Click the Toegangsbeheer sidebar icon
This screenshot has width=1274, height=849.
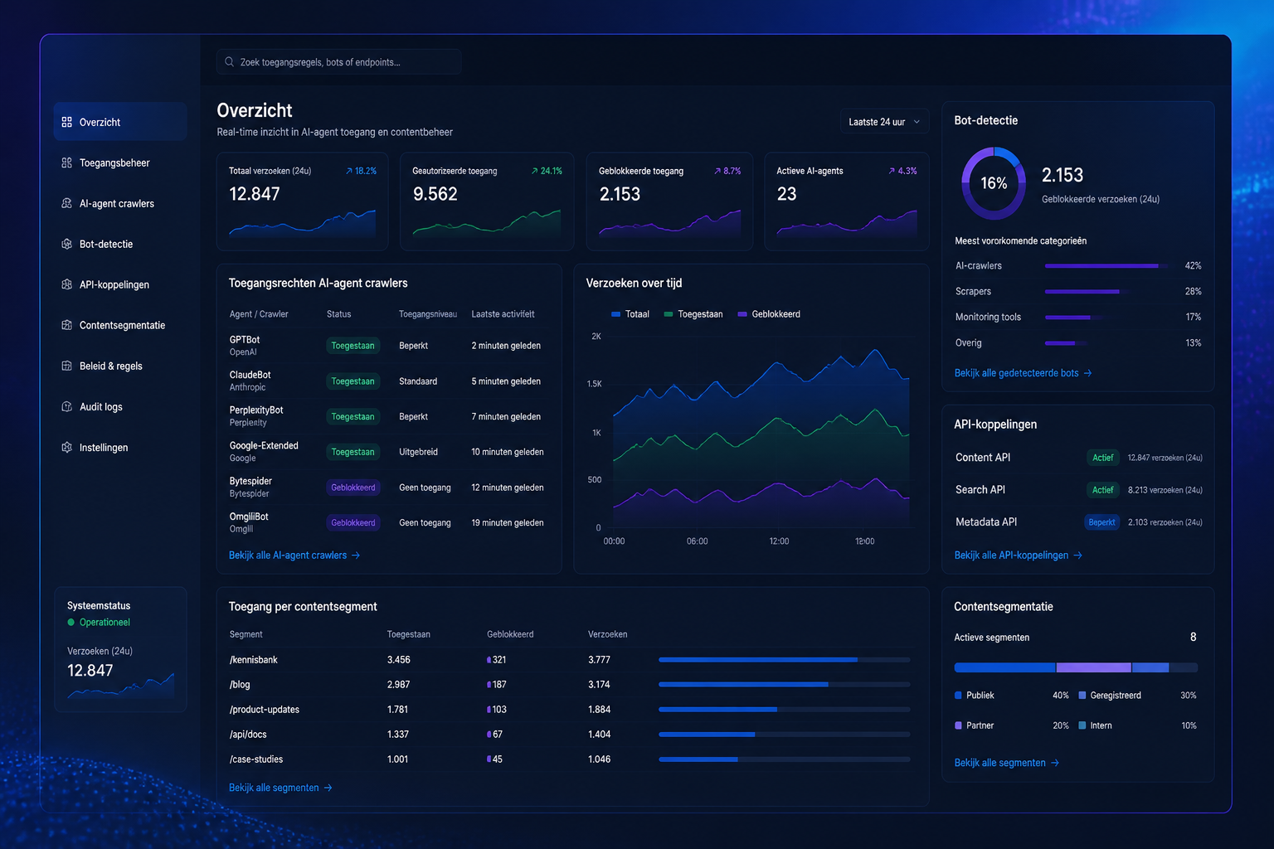pos(66,163)
